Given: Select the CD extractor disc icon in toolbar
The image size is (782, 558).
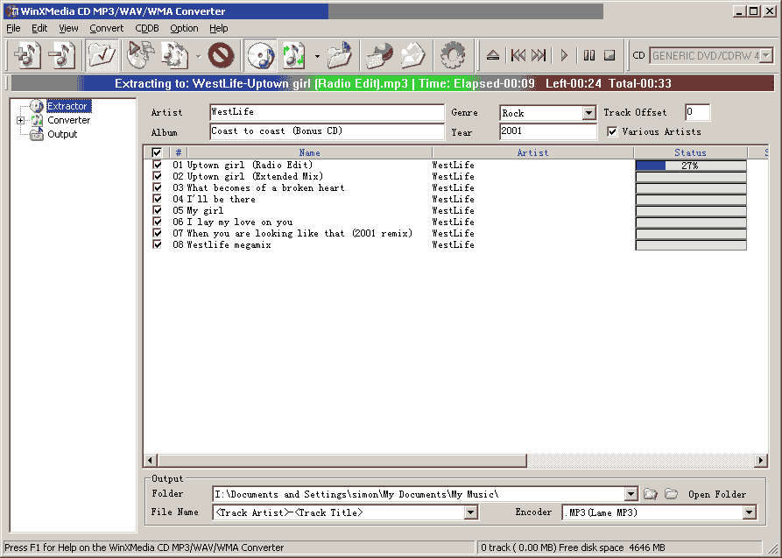Looking at the screenshot, I should click(x=260, y=55).
